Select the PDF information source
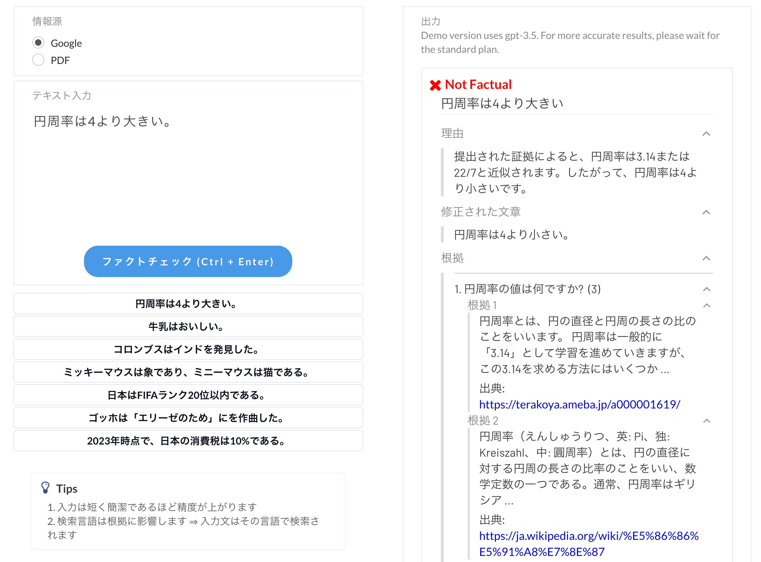This screenshot has width=761, height=562. pos(38,60)
